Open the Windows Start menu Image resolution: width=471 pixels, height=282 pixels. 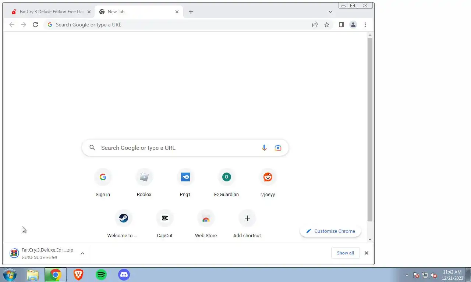[x=10, y=275]
